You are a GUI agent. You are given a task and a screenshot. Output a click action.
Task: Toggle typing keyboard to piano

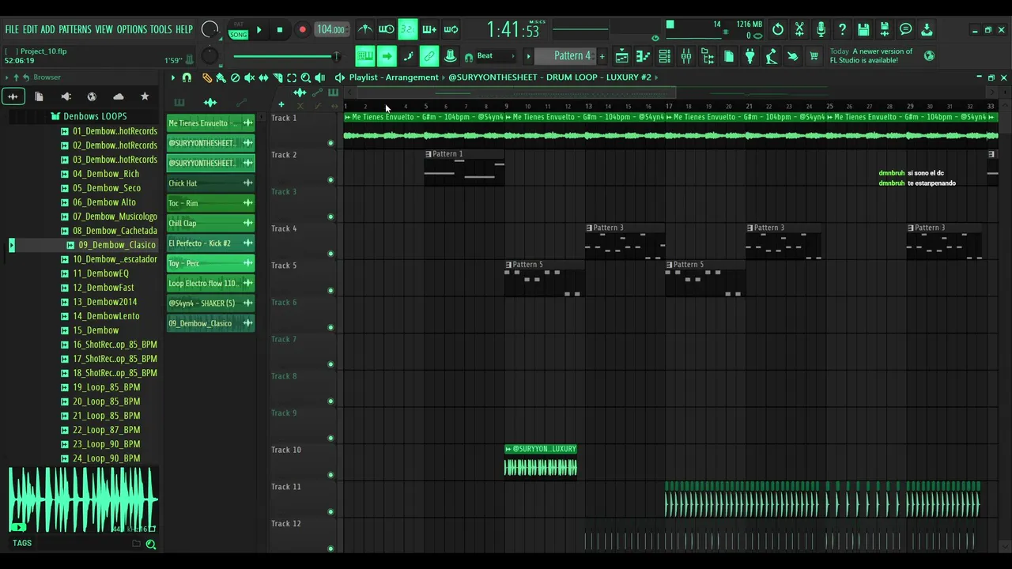(x=365, y=56)
